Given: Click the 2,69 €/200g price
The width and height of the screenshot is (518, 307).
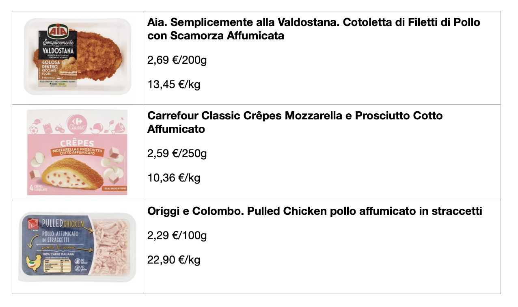Looking at the screenshot, I should click(x=177, y=61).
